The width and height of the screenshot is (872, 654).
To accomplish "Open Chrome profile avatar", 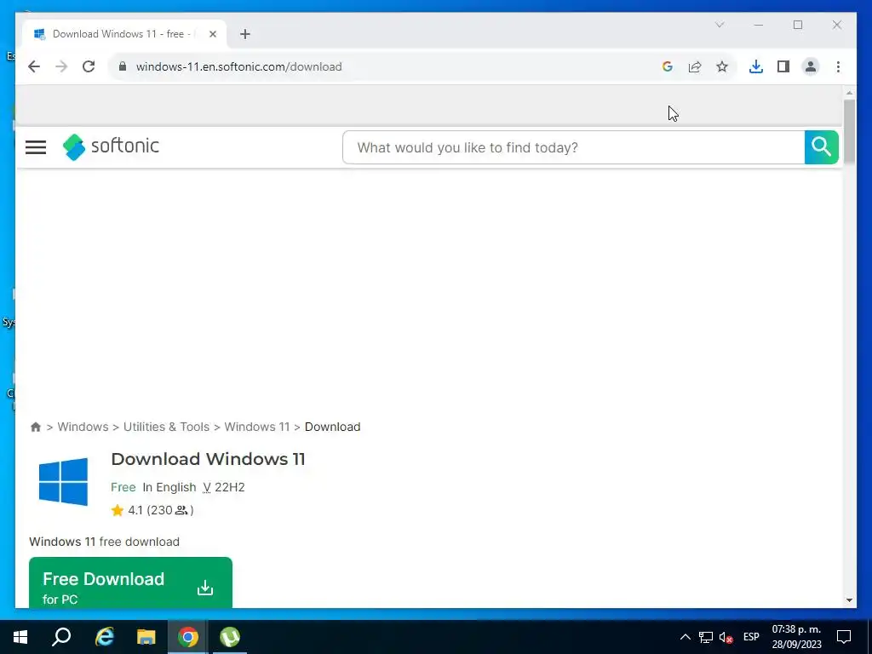I will point(811,66).
